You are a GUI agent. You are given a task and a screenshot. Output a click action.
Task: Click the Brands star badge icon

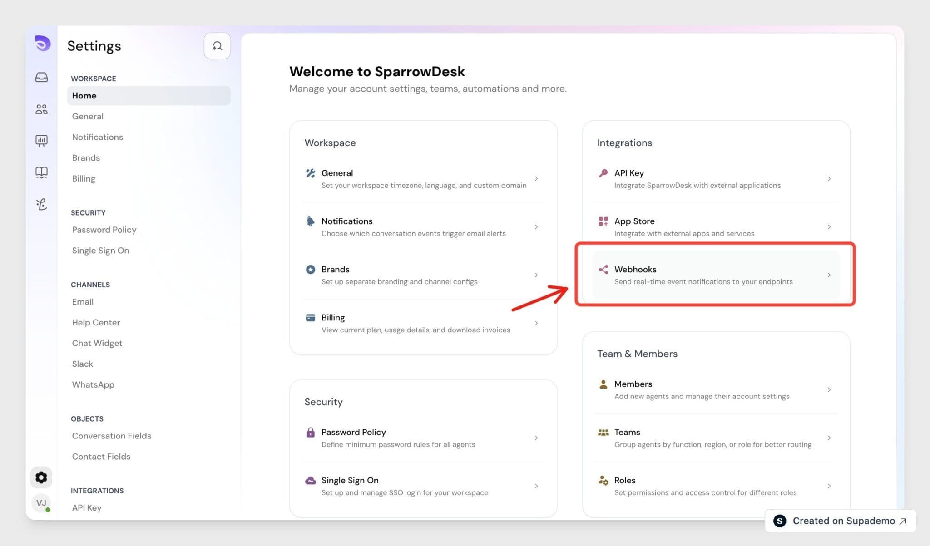click(x=311, y=269)
